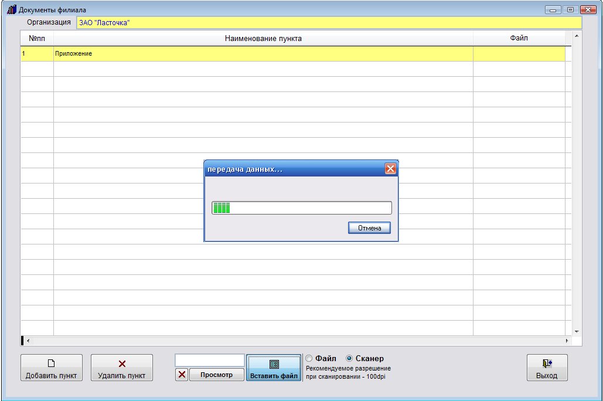Click the Файл cell of the Приложение row
This screenshot has width=603, height=401.
(519, 53)
